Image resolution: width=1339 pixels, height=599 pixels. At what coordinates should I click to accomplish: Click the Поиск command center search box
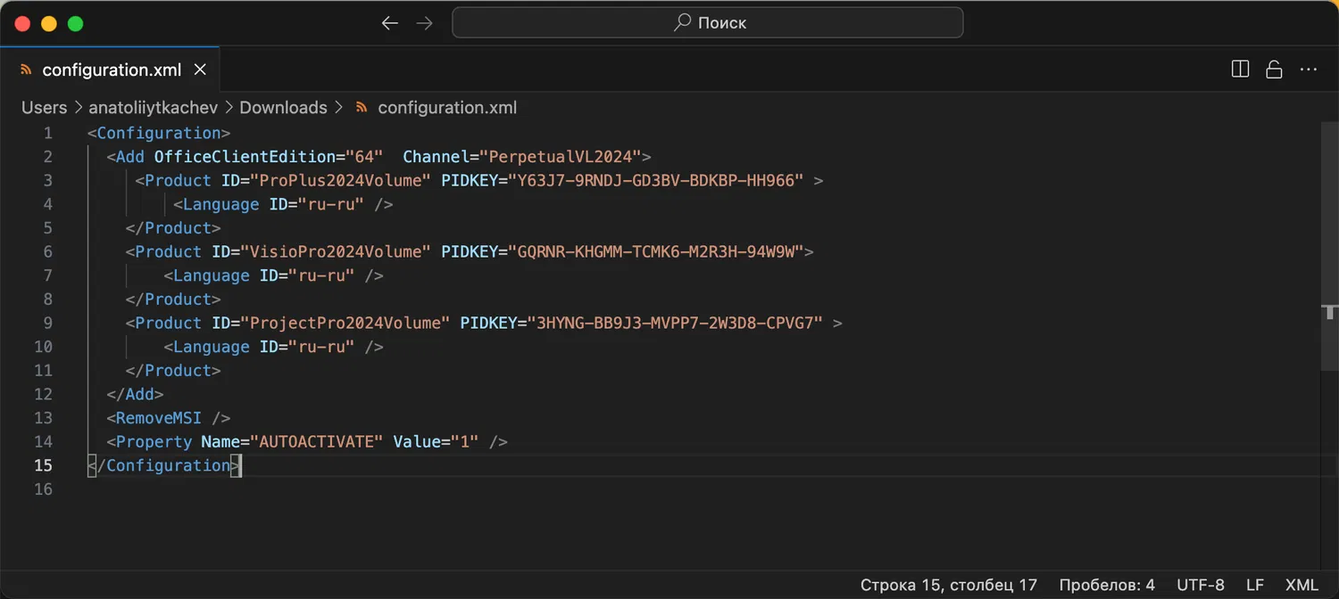[x=707, y=23]
